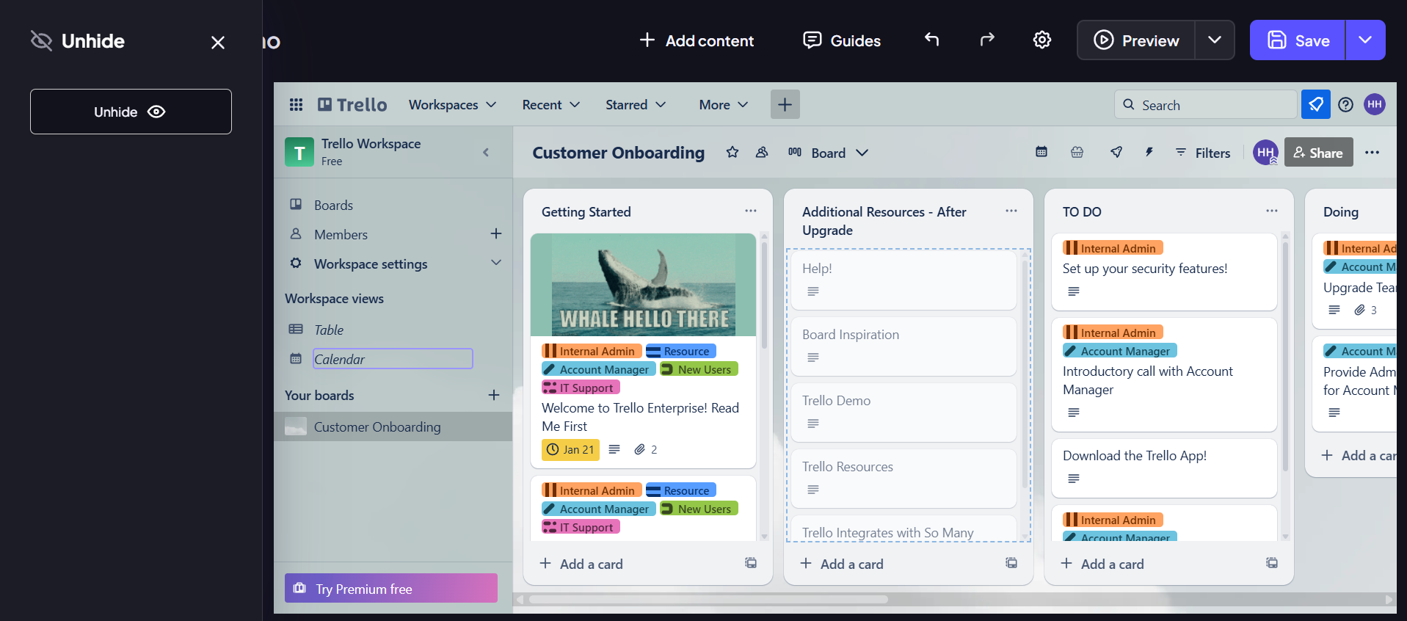The image size is (1407, 621).
Task: Open TO DO list actions menu
Action: (x=1272, y=211)
